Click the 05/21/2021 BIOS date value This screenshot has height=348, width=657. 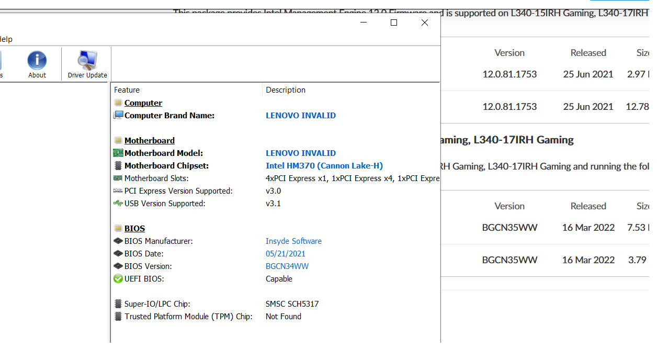[x=286, y=254]
